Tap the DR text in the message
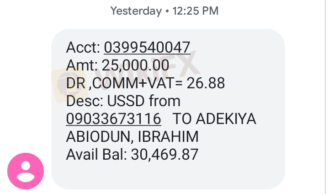 [75, 83]
